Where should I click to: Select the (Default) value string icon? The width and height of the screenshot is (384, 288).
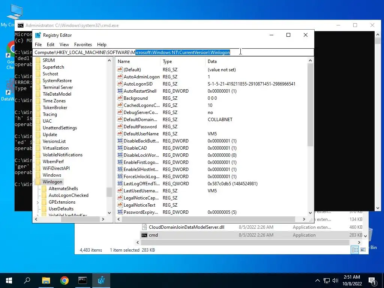pos(120,69)
